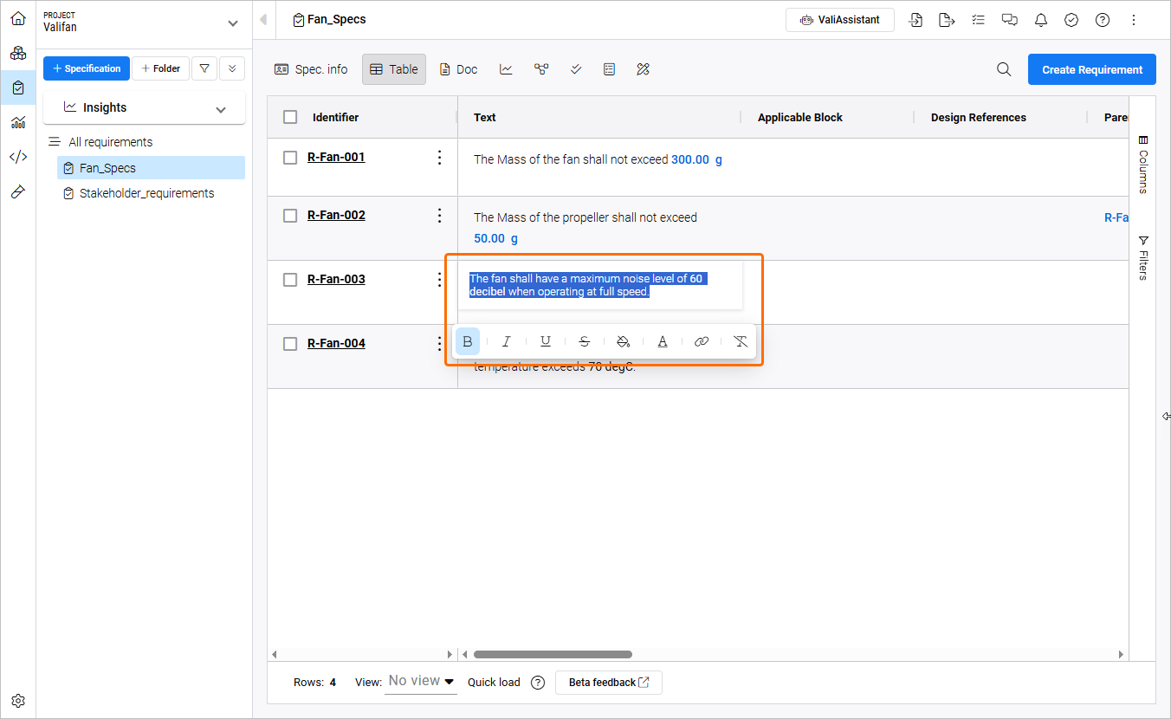This screenshot has height=719, width=1171.
Task: Open the Spec. info tab
Action: click(x=311, y=69)
